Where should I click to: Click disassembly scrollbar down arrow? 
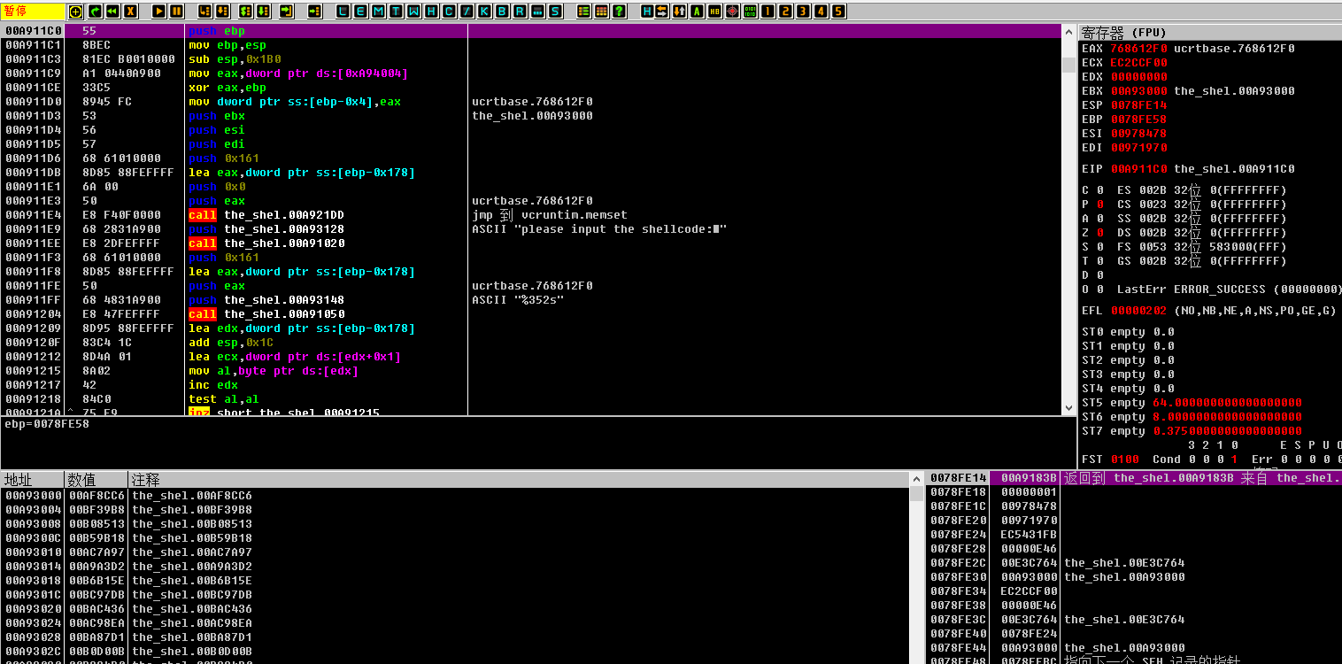point(1069,407)
